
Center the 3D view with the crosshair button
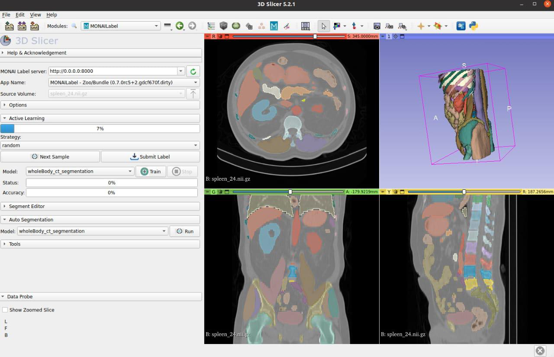(396, 36)
